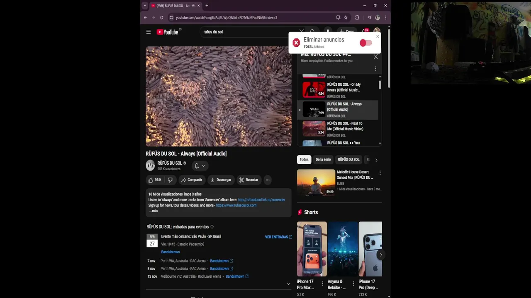The height and width of the screenshot is (298, 531).
Task: Open Bandsintown link under São Paulo event
Action: 171,252
